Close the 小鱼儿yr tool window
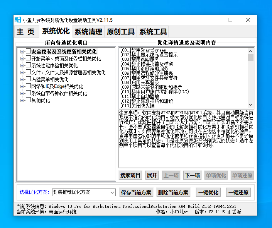The width and height of the screenshot is (272, 228). [x=248, y=20]
